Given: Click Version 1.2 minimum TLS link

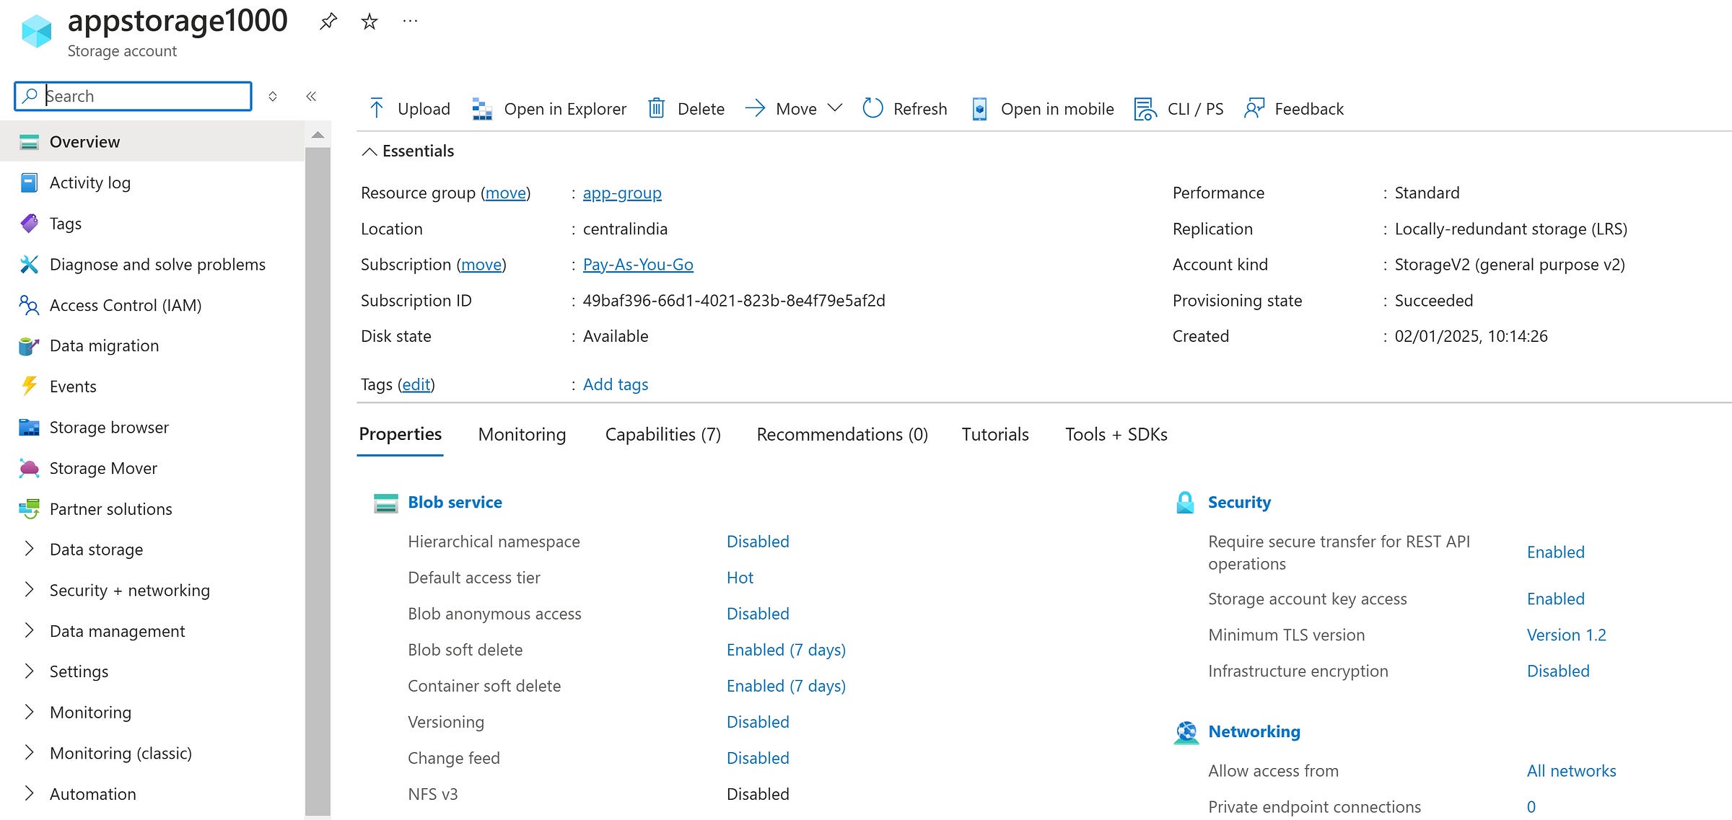Looking at the screenshot, I should (x=1566, y=635).
